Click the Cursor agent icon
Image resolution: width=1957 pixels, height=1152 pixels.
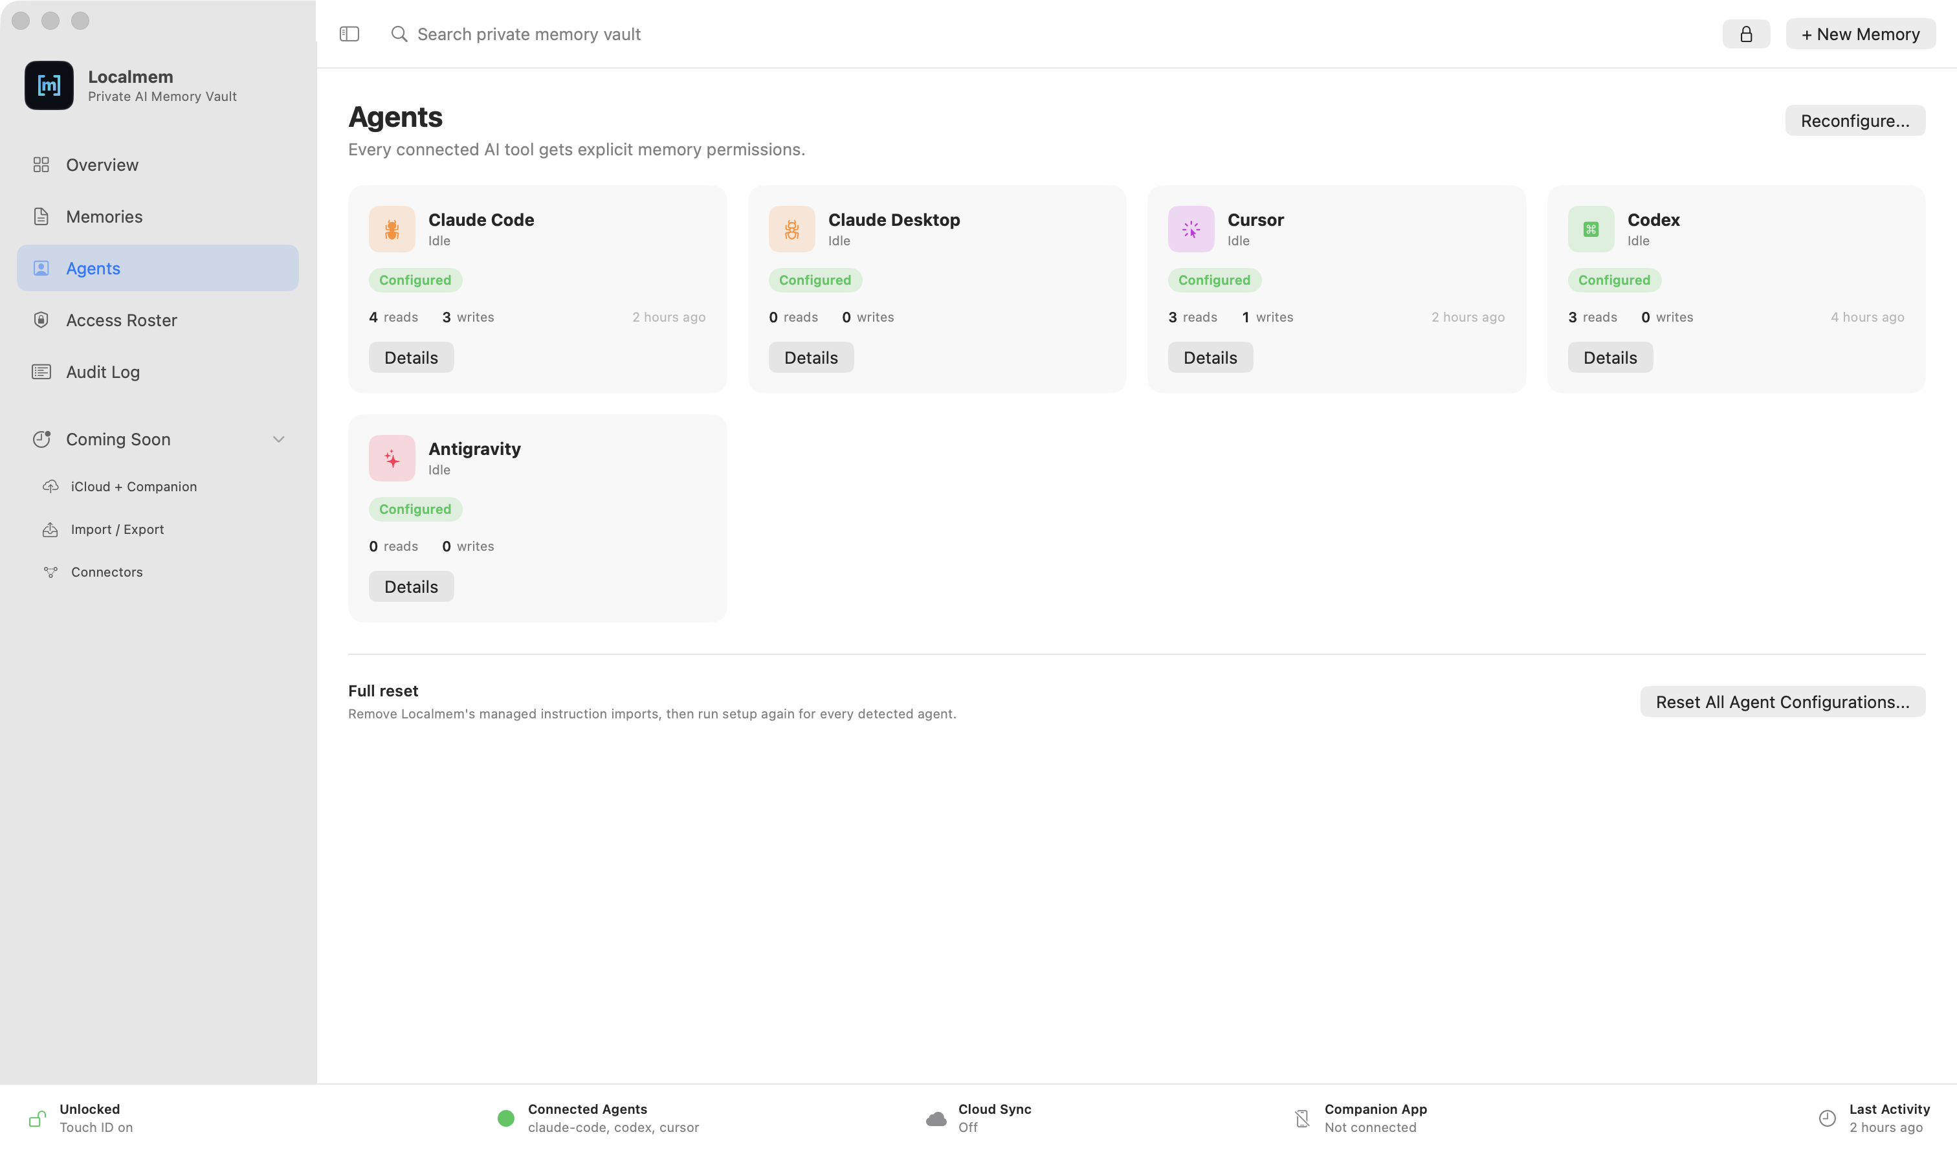click(x=1191, y=229)
